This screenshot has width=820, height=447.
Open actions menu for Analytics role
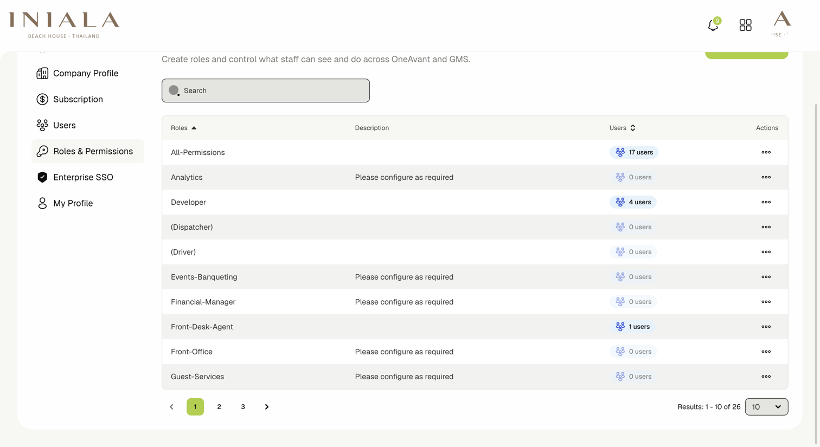click(x=766, y=177)
